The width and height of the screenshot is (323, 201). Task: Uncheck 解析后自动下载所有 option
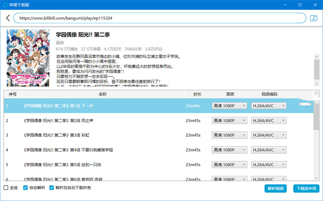(51, 188)
